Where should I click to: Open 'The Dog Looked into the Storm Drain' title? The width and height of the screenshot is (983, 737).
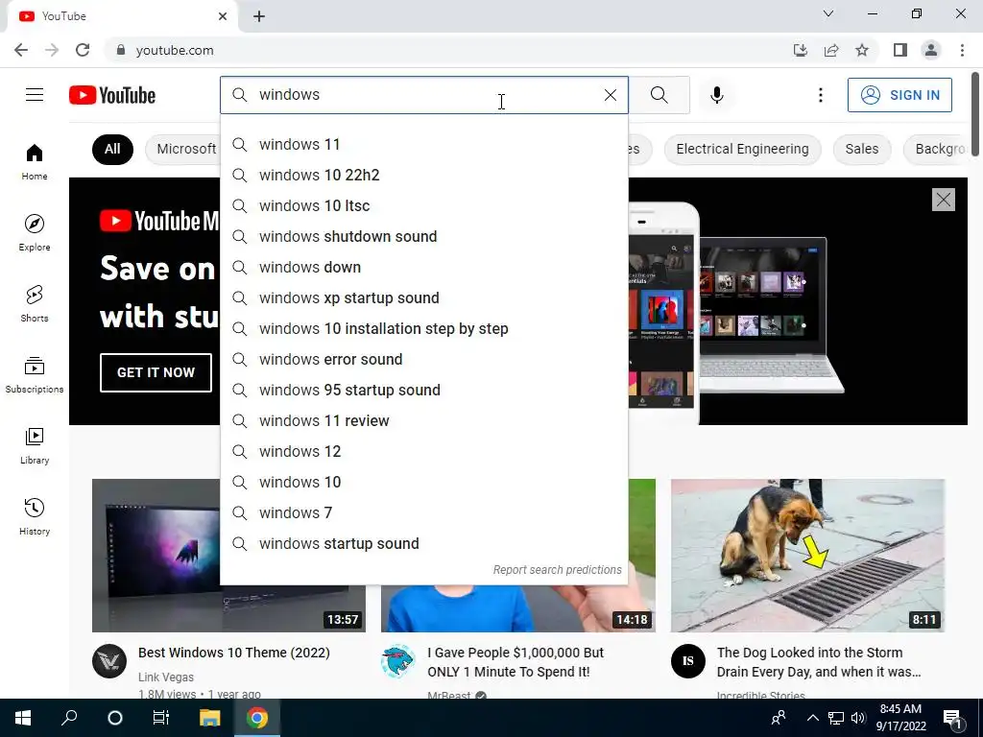(819, 662)
